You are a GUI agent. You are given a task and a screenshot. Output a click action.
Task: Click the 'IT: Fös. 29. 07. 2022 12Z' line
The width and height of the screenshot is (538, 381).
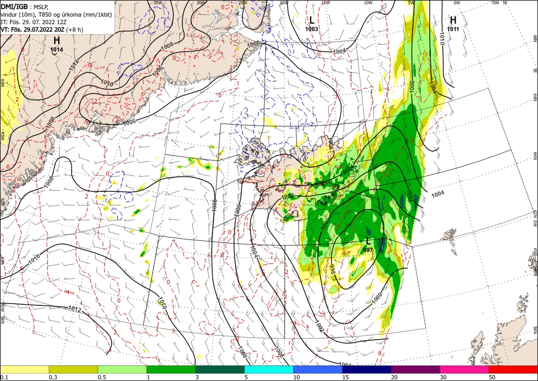coord(33,22)
